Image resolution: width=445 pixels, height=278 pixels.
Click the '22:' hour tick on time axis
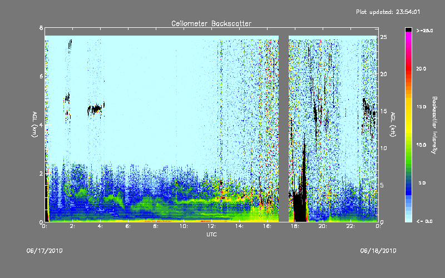click(x=350, y=226)
